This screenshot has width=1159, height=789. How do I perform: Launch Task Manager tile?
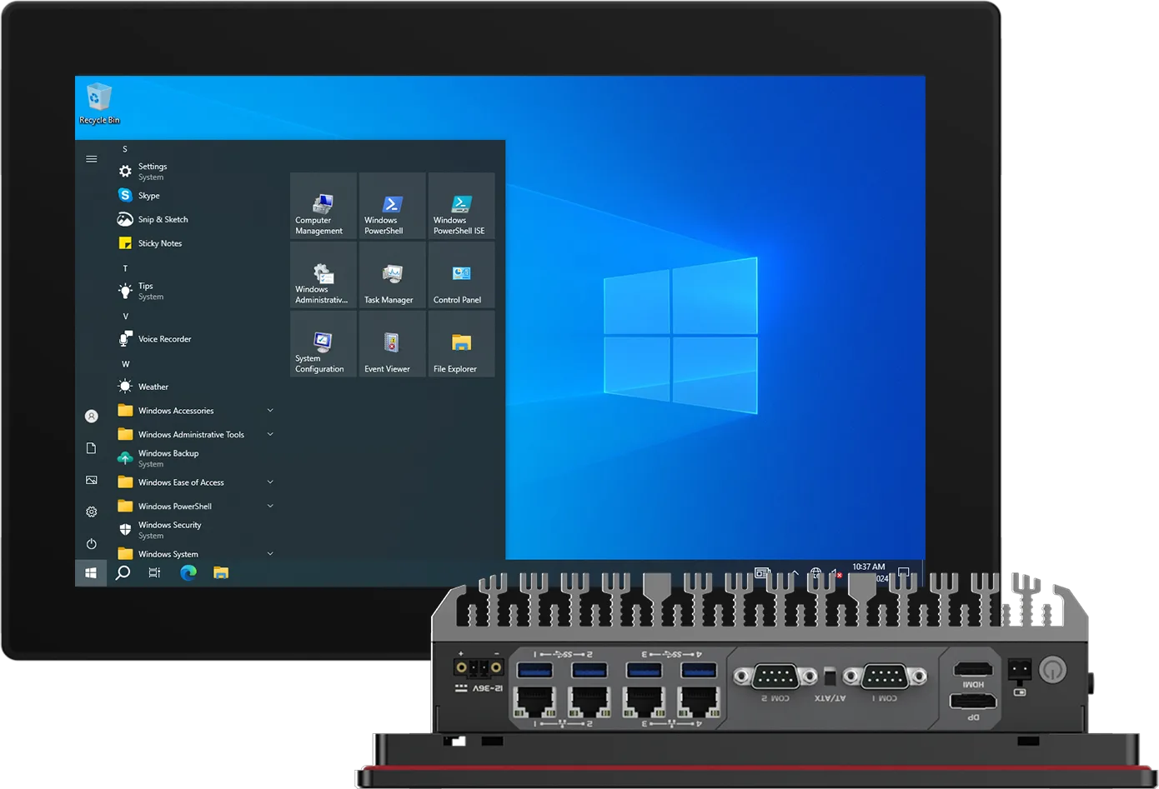[393, 275]
